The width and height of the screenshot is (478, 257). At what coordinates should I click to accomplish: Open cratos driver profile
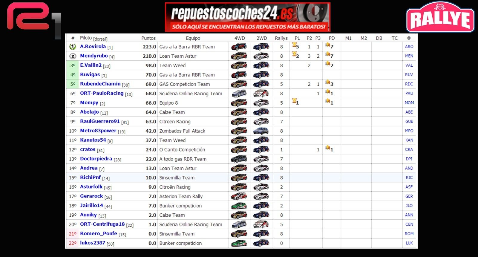(x=88, y=149)
